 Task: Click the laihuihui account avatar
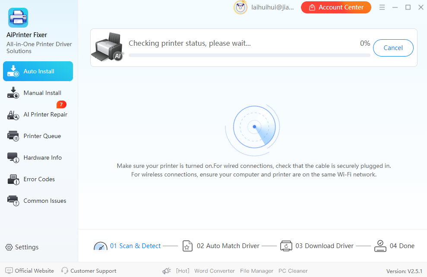point(240,7)
